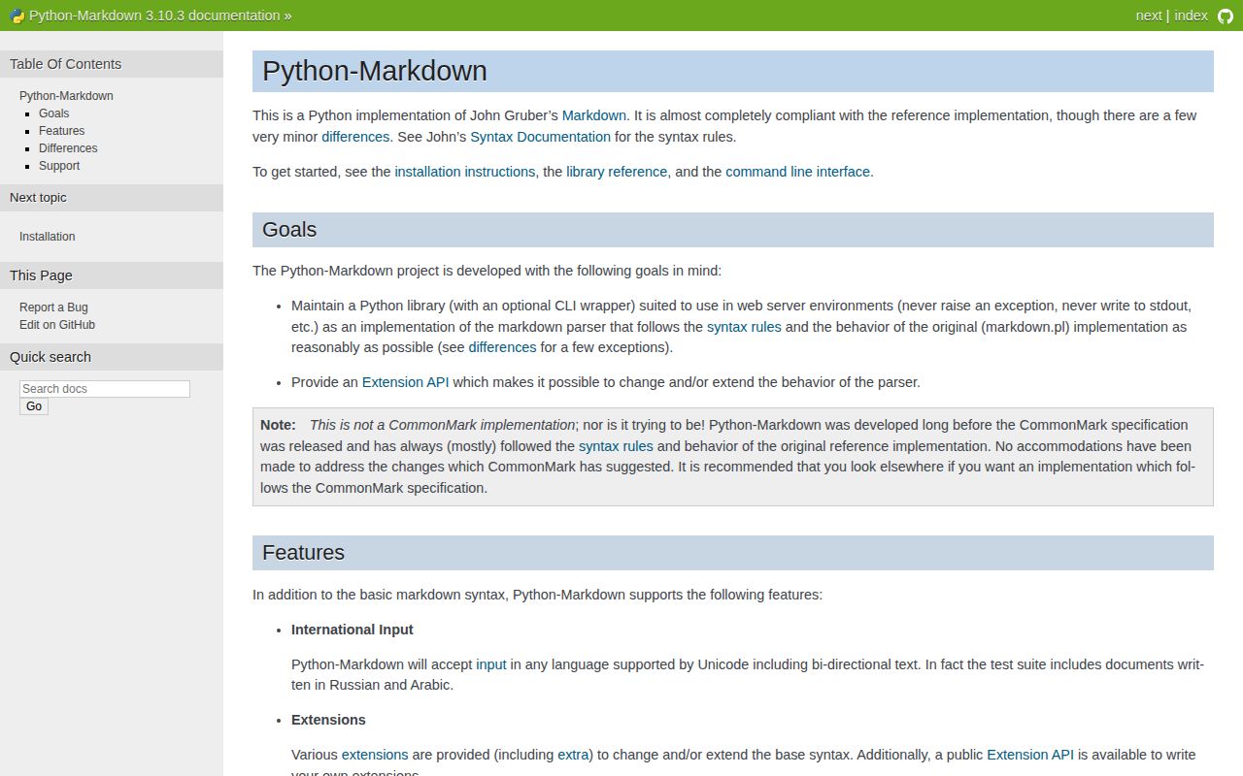Open the extra link under Extensions
This screenshot has width=1243, height=776.
(x=573, y=755)
